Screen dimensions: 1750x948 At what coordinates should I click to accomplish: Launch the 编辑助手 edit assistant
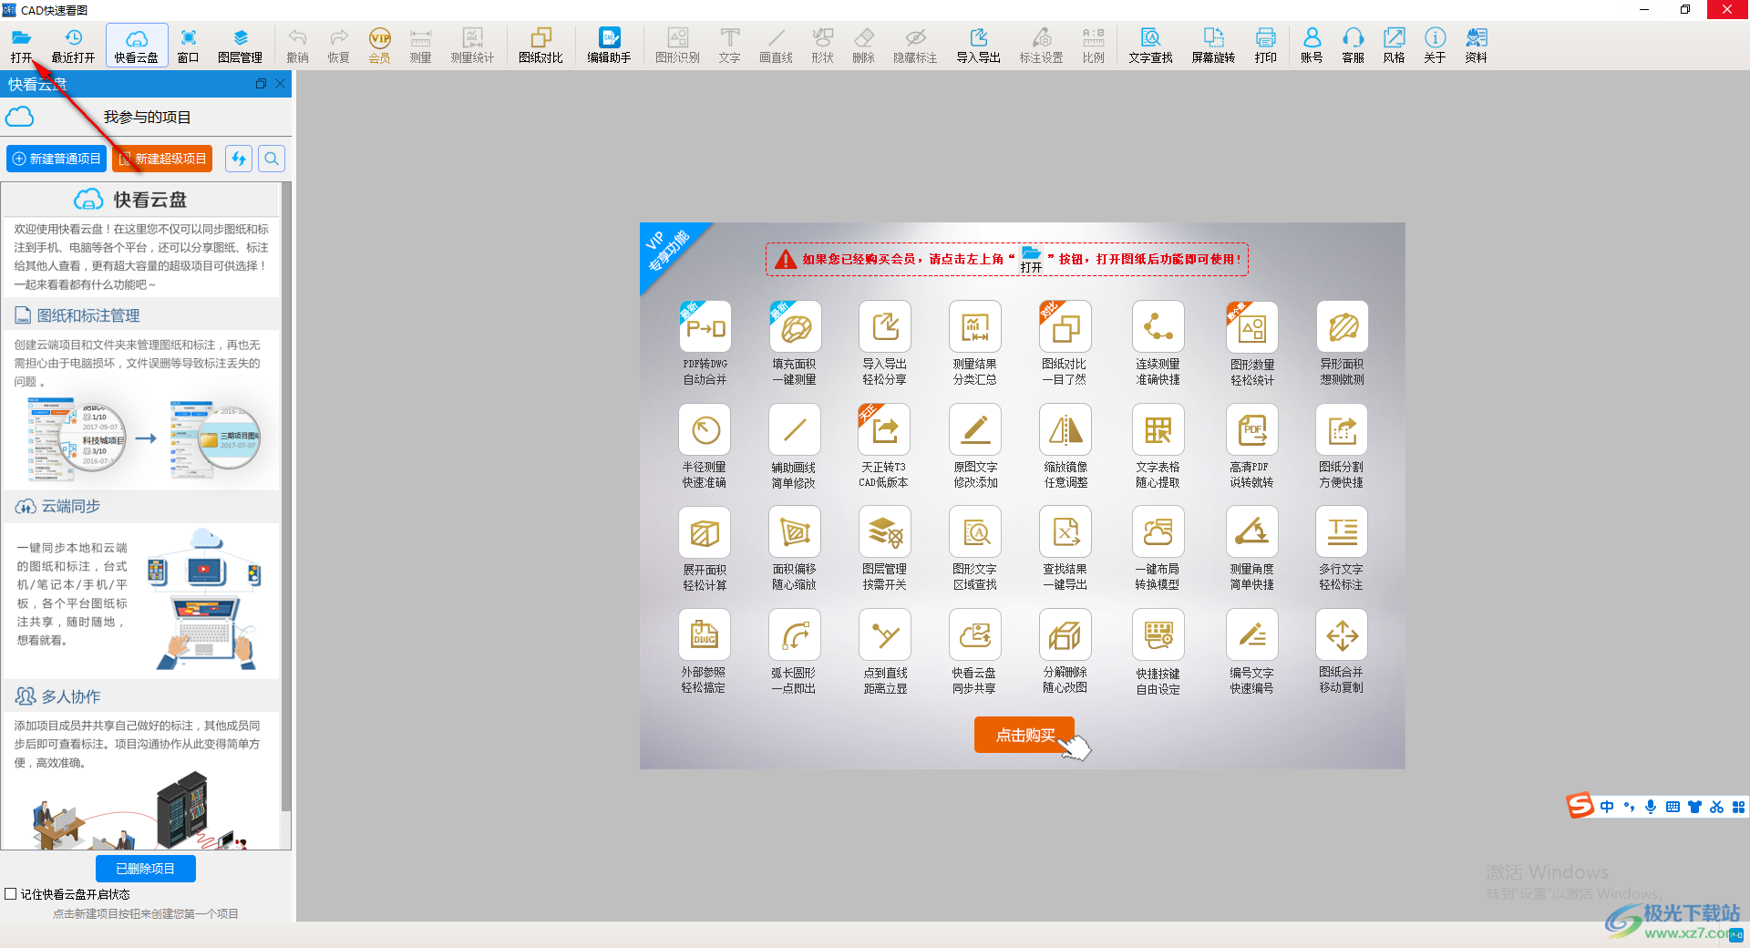coord(609,45)
